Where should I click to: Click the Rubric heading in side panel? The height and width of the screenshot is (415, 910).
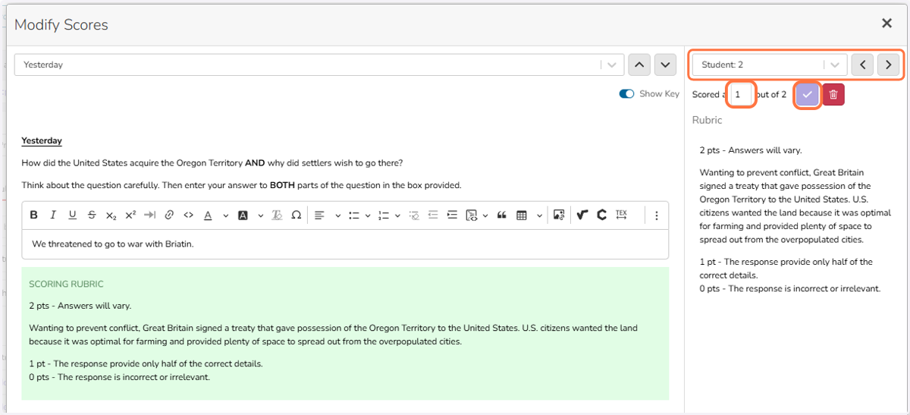(708, 120)
